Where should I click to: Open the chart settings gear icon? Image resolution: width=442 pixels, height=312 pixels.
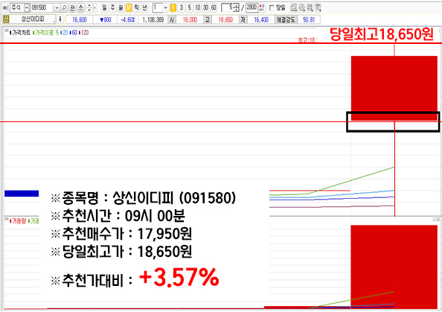pos(302,8)
